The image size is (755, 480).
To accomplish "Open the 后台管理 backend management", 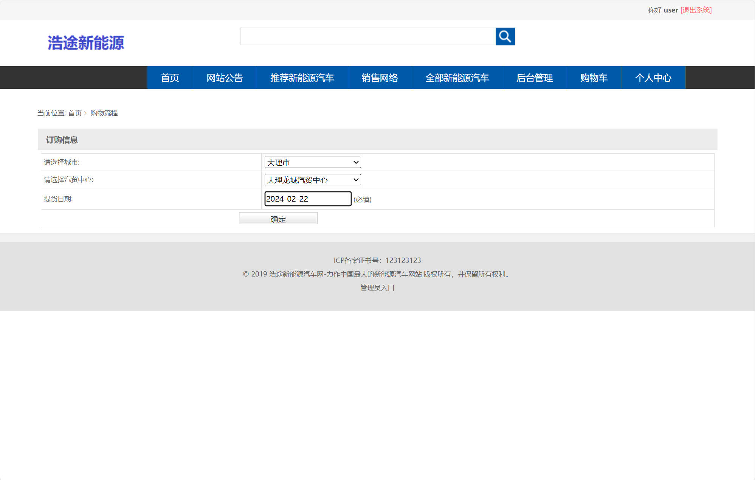I will click(535, 78).
